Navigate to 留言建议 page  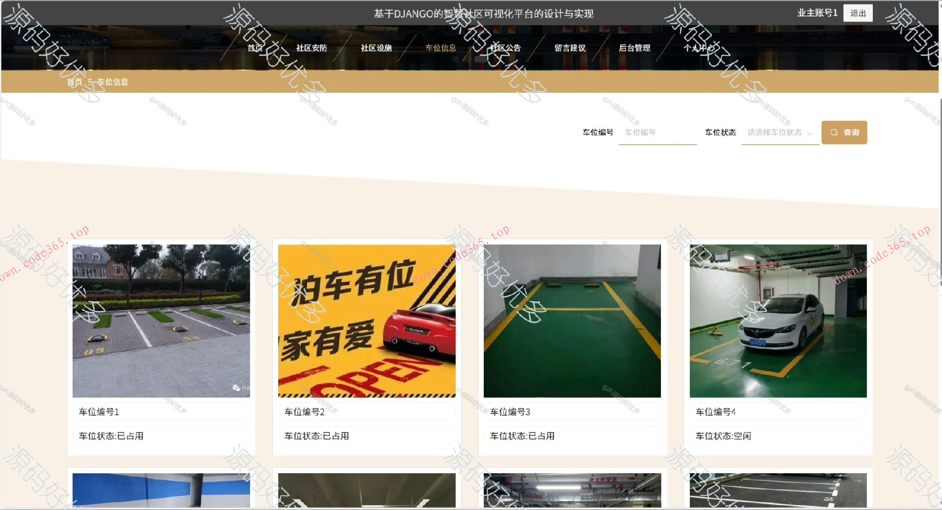coord(570,48)
